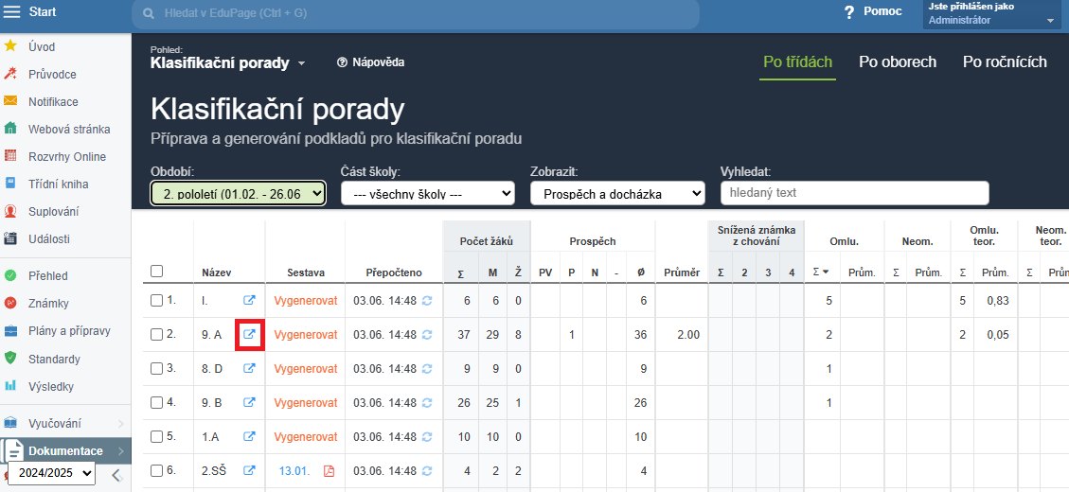This screenshot has width=1069, height=492.
Task: Open the Období semester dropdown
Action: coord(238,193)
